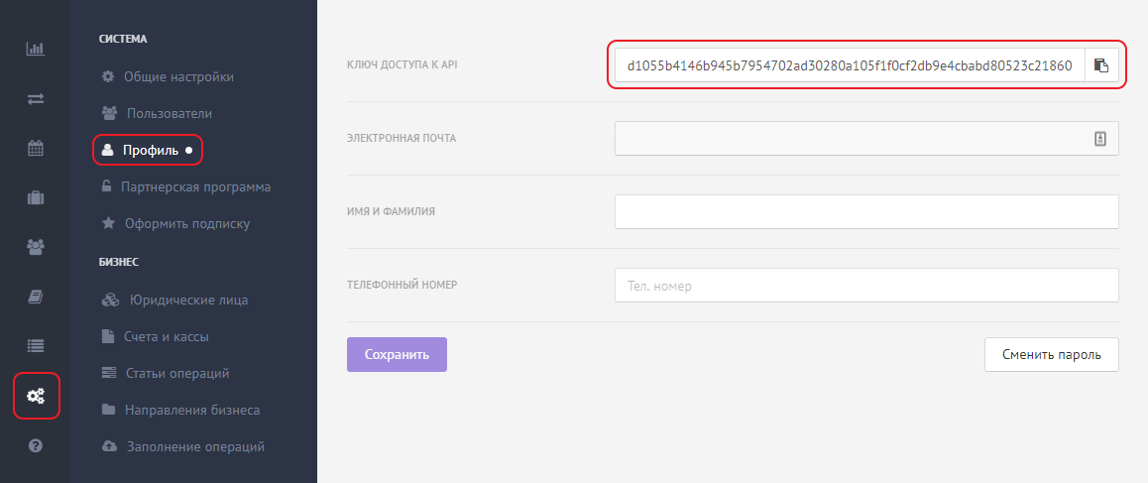This screenshot has width=1148, height=483.
Task: Open the transfer arrows operations icon
Action: click(35, 99)
